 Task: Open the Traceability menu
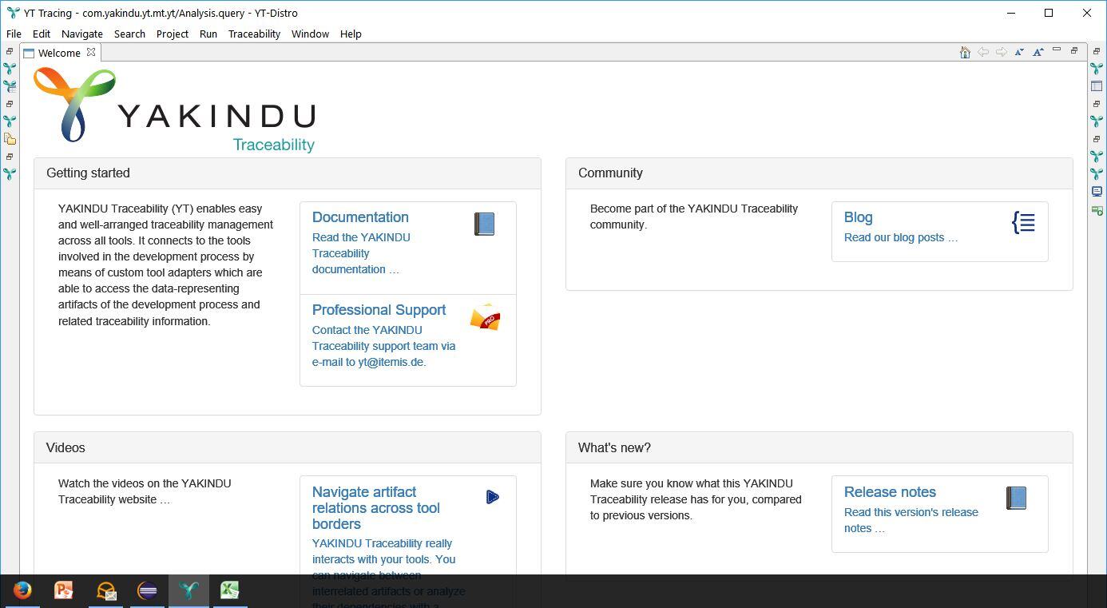254,34
